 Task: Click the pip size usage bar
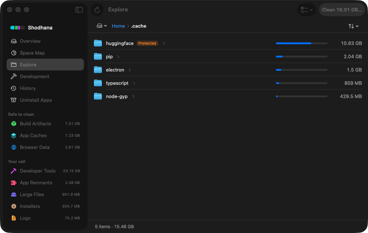pyautogui.click(x=302, y=57)
